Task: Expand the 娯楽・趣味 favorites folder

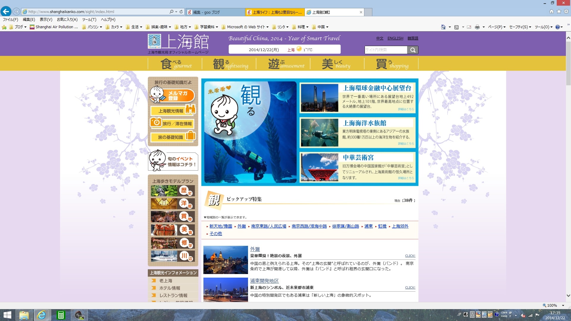Action: [159, 27]
